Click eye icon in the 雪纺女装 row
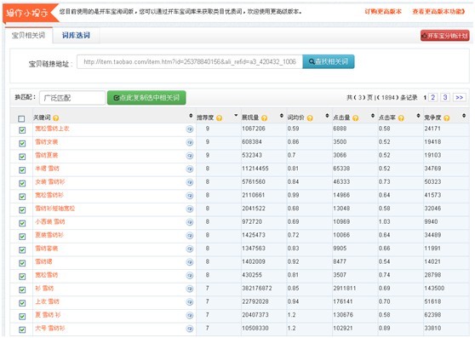The width and height of the screenshot is (475, 338). 190,142
